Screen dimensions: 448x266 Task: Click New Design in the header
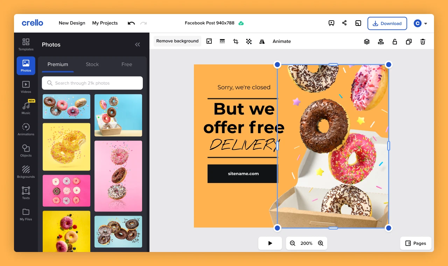[x=72, y=23]
